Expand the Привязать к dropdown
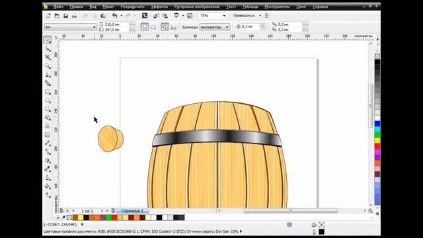Image resolution: width=423 pixels, height=238 pixels. tap(260, 16)
